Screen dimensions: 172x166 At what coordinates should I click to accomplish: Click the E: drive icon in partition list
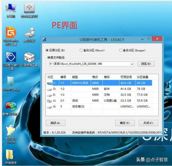pyautogui.click(x=49, y=95)
